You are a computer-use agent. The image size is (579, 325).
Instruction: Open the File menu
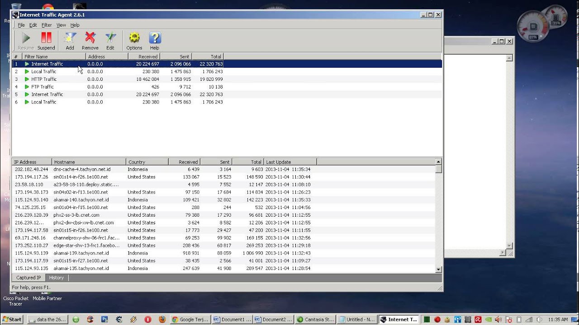coord(21,25)
